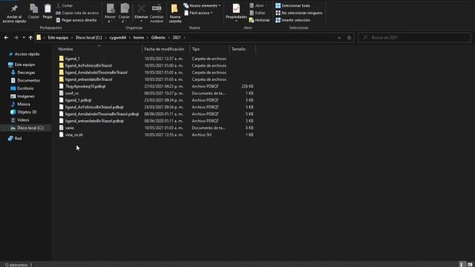The width and height of the screenshot is (475, 267).
Task: Open recent locations dropdown arrow
Action: coord(24,38)
